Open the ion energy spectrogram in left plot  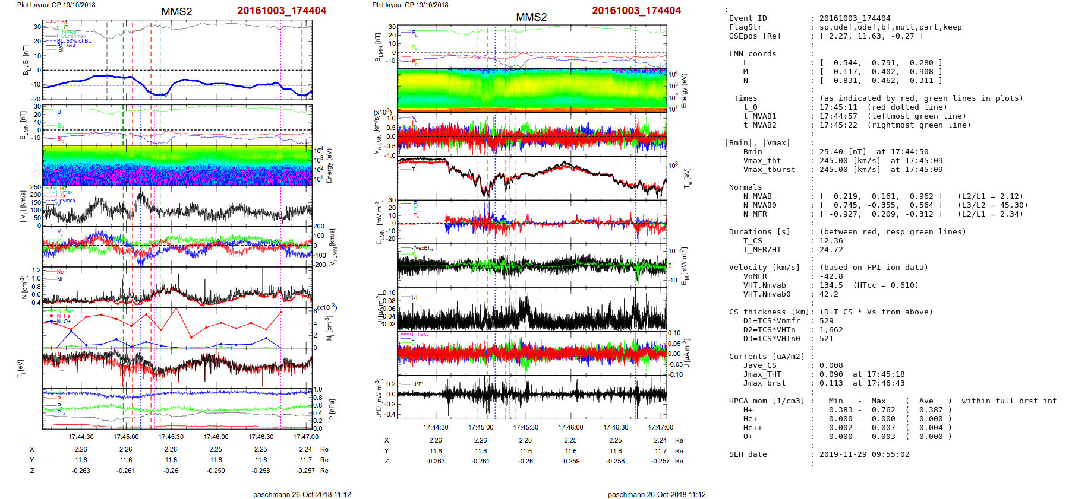[x=177, y=166]
